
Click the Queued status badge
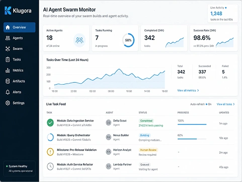(x=144, y=164)
